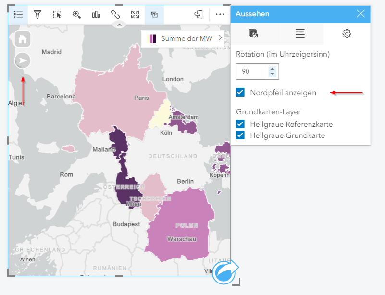
Task: Click the Köln city label
Action: pyautogui.click(x=166, y=133)
